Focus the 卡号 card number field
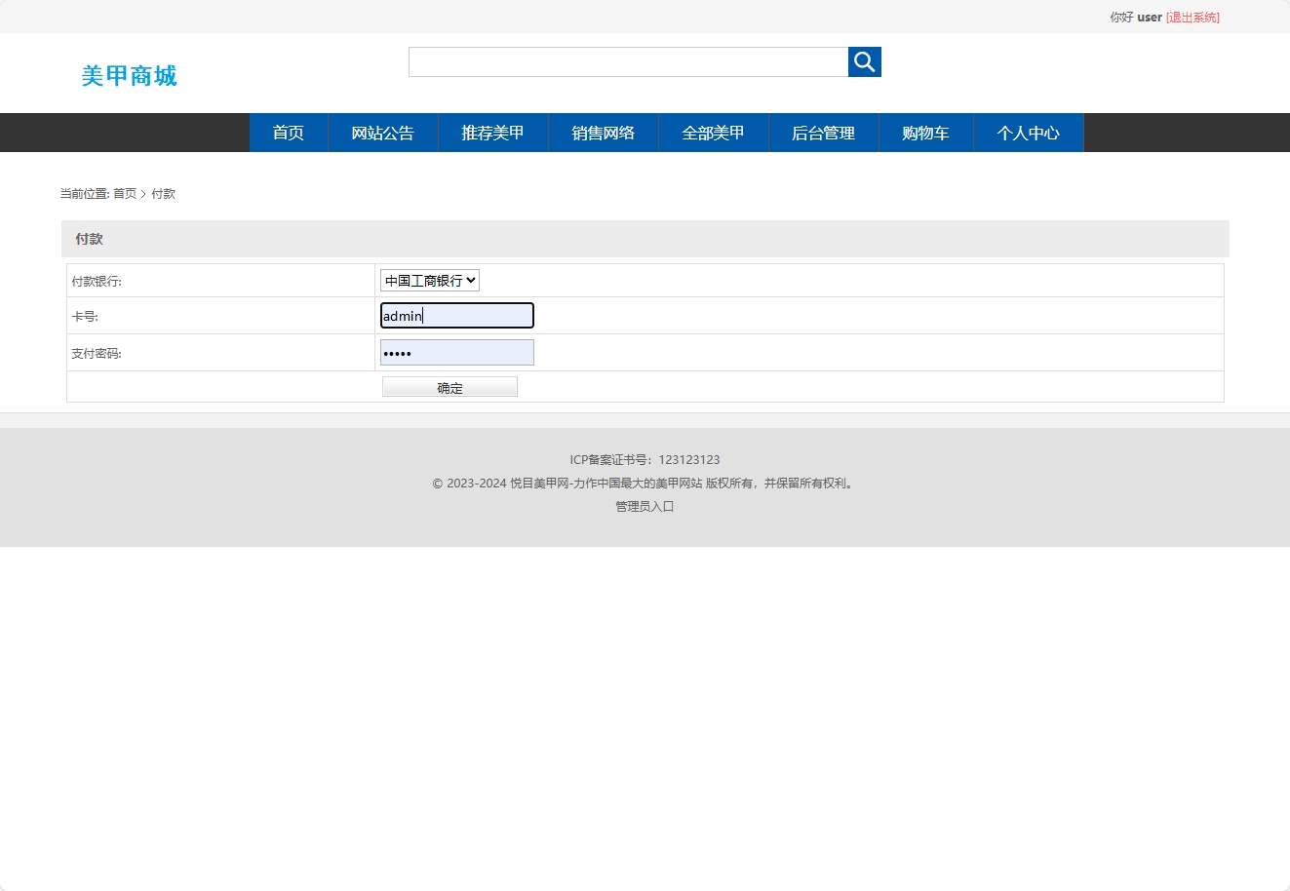Image resolution: width=1290 pixels, height=891 pixels. pyautogui.click(x=457, y=316)
